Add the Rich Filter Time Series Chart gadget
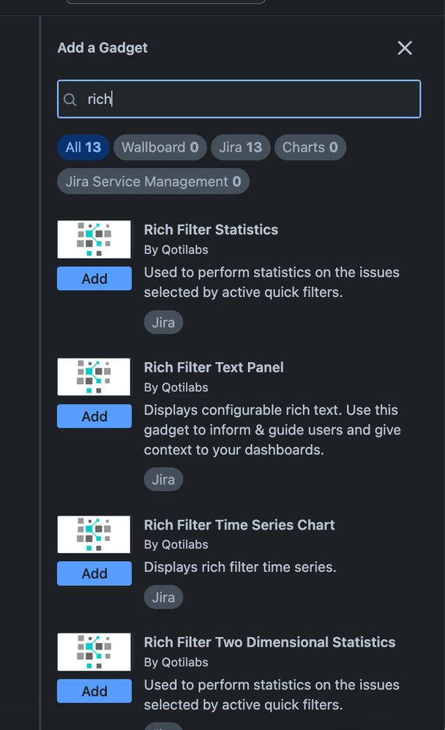 click(94, 573)
